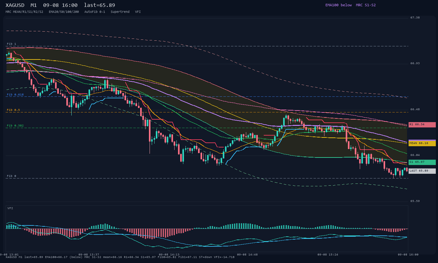Image resolution: width=438 pixels, height=263 pixels.
Task: Click the MRC S1-S2 status text
Action: [x=366, y=5]
